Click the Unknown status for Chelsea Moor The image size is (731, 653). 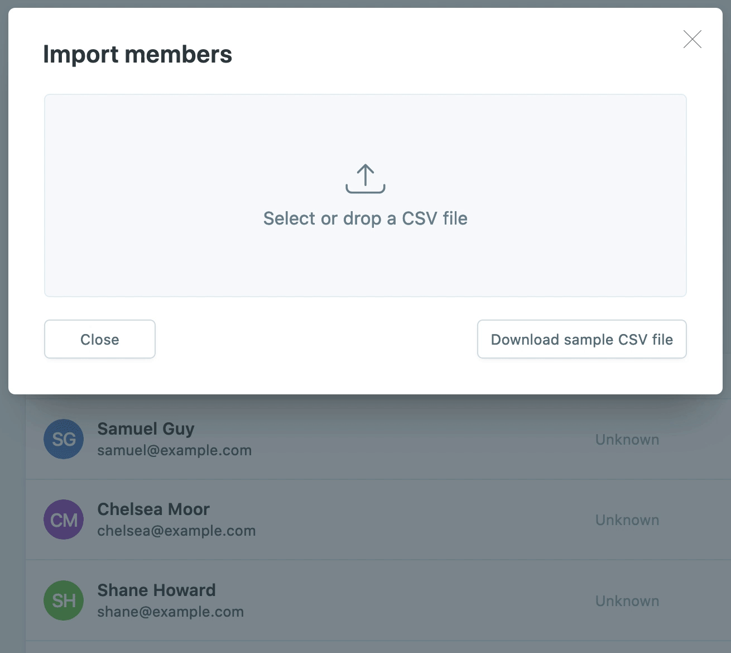(x=627, y=520)
